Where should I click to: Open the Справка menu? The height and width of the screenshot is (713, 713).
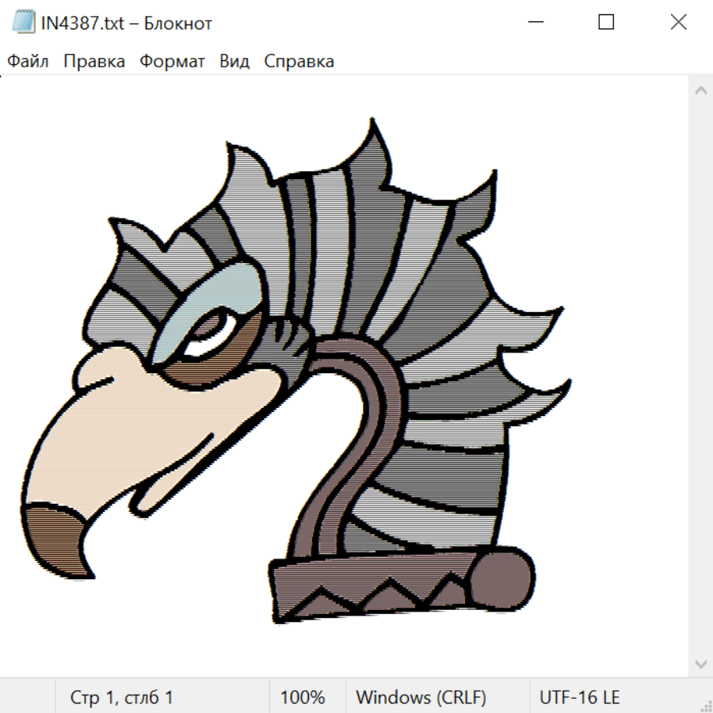(299, 62)
